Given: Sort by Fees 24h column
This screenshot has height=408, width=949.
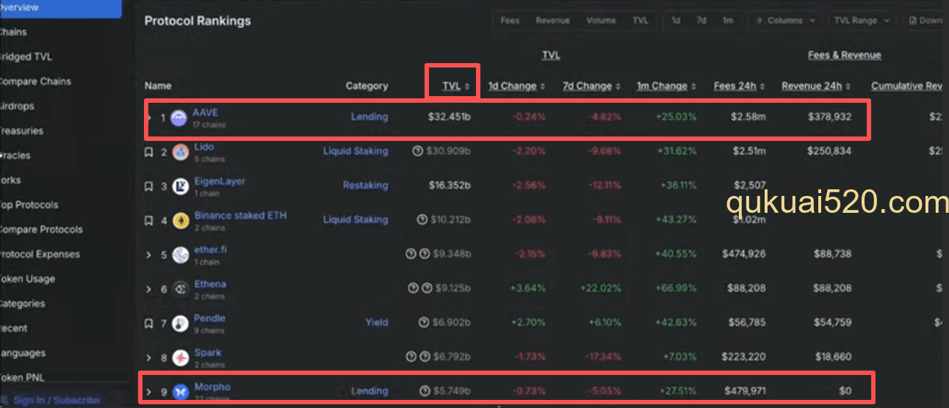Looking at the screenshot, I should 739,86.
